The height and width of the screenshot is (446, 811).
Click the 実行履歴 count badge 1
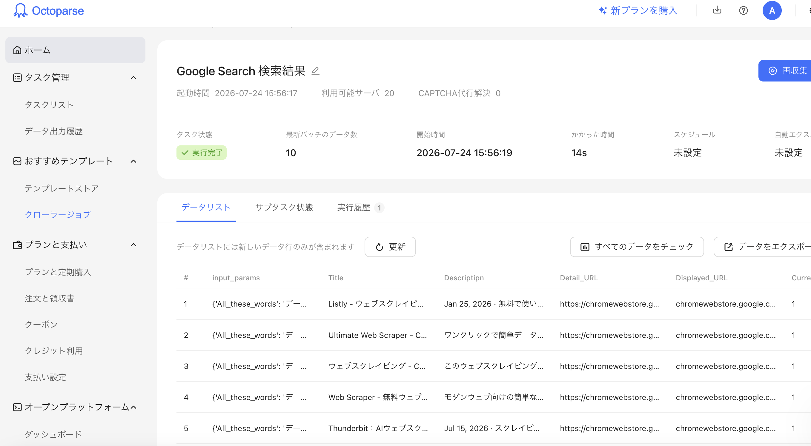379,208
